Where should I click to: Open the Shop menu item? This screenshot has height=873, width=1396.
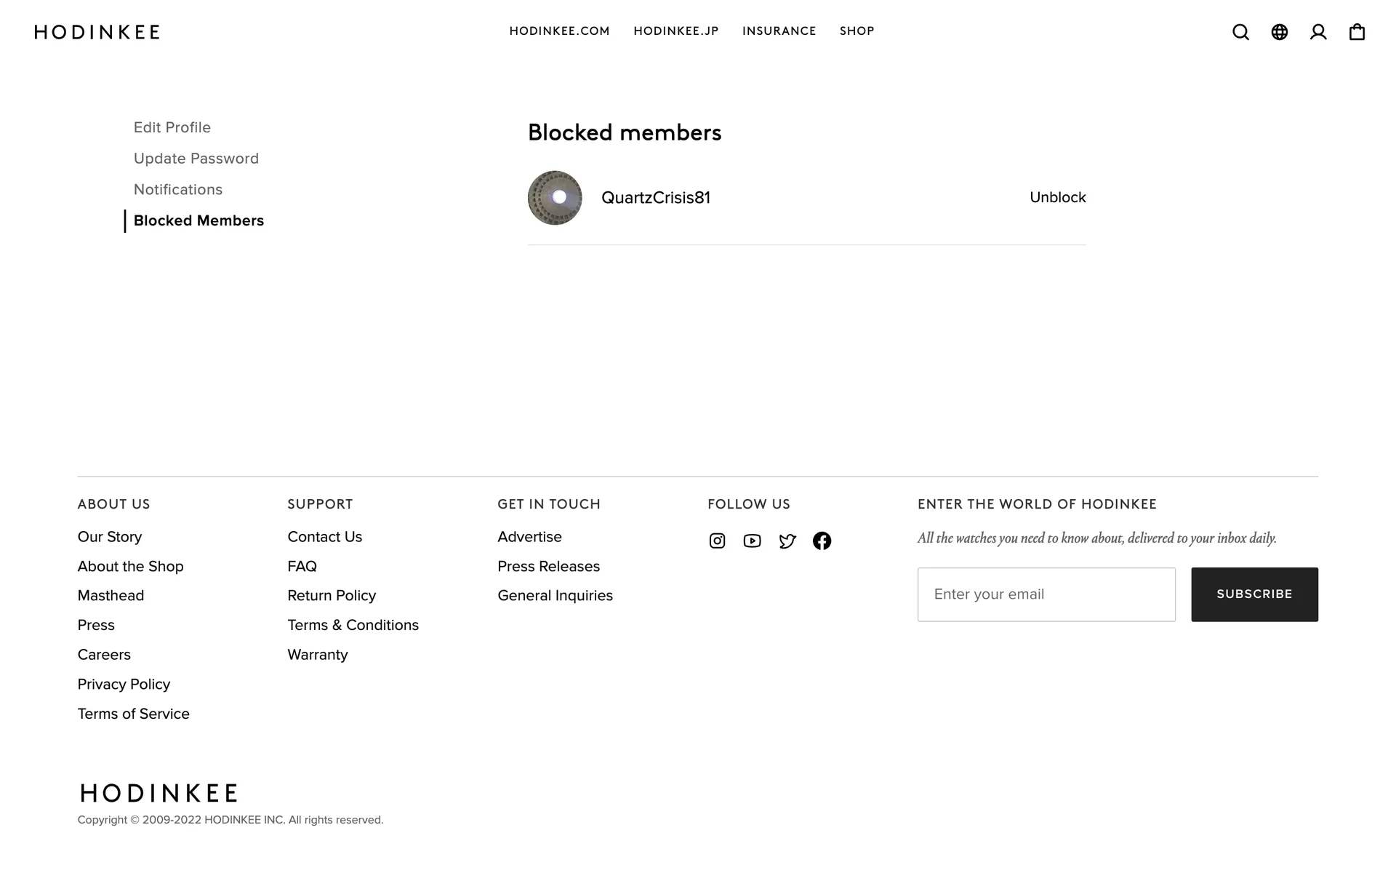click(x=857, y=31)
